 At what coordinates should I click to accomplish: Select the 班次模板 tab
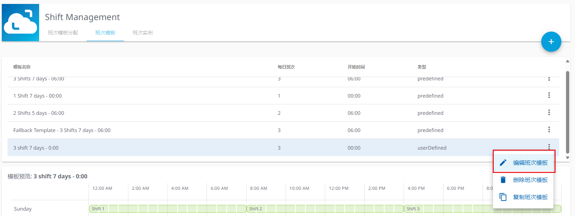coord(105,33)
